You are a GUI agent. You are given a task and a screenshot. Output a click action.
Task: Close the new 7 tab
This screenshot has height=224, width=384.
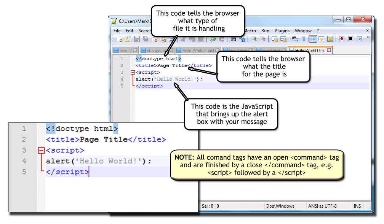click(x=135, y=50)
